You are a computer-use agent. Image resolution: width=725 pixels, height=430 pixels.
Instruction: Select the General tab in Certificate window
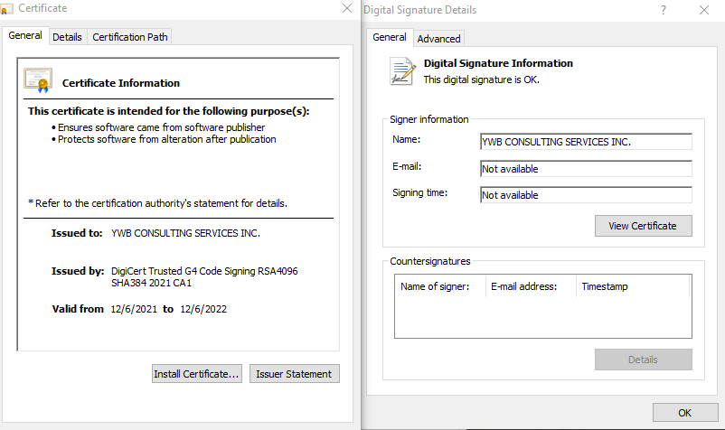(25, 36)
